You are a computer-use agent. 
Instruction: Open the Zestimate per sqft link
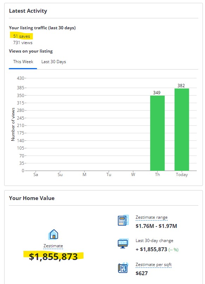point(154,265)
